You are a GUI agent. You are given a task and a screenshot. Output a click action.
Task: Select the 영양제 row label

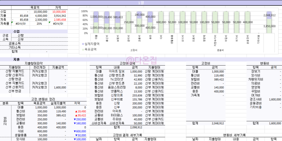point(255,87)
